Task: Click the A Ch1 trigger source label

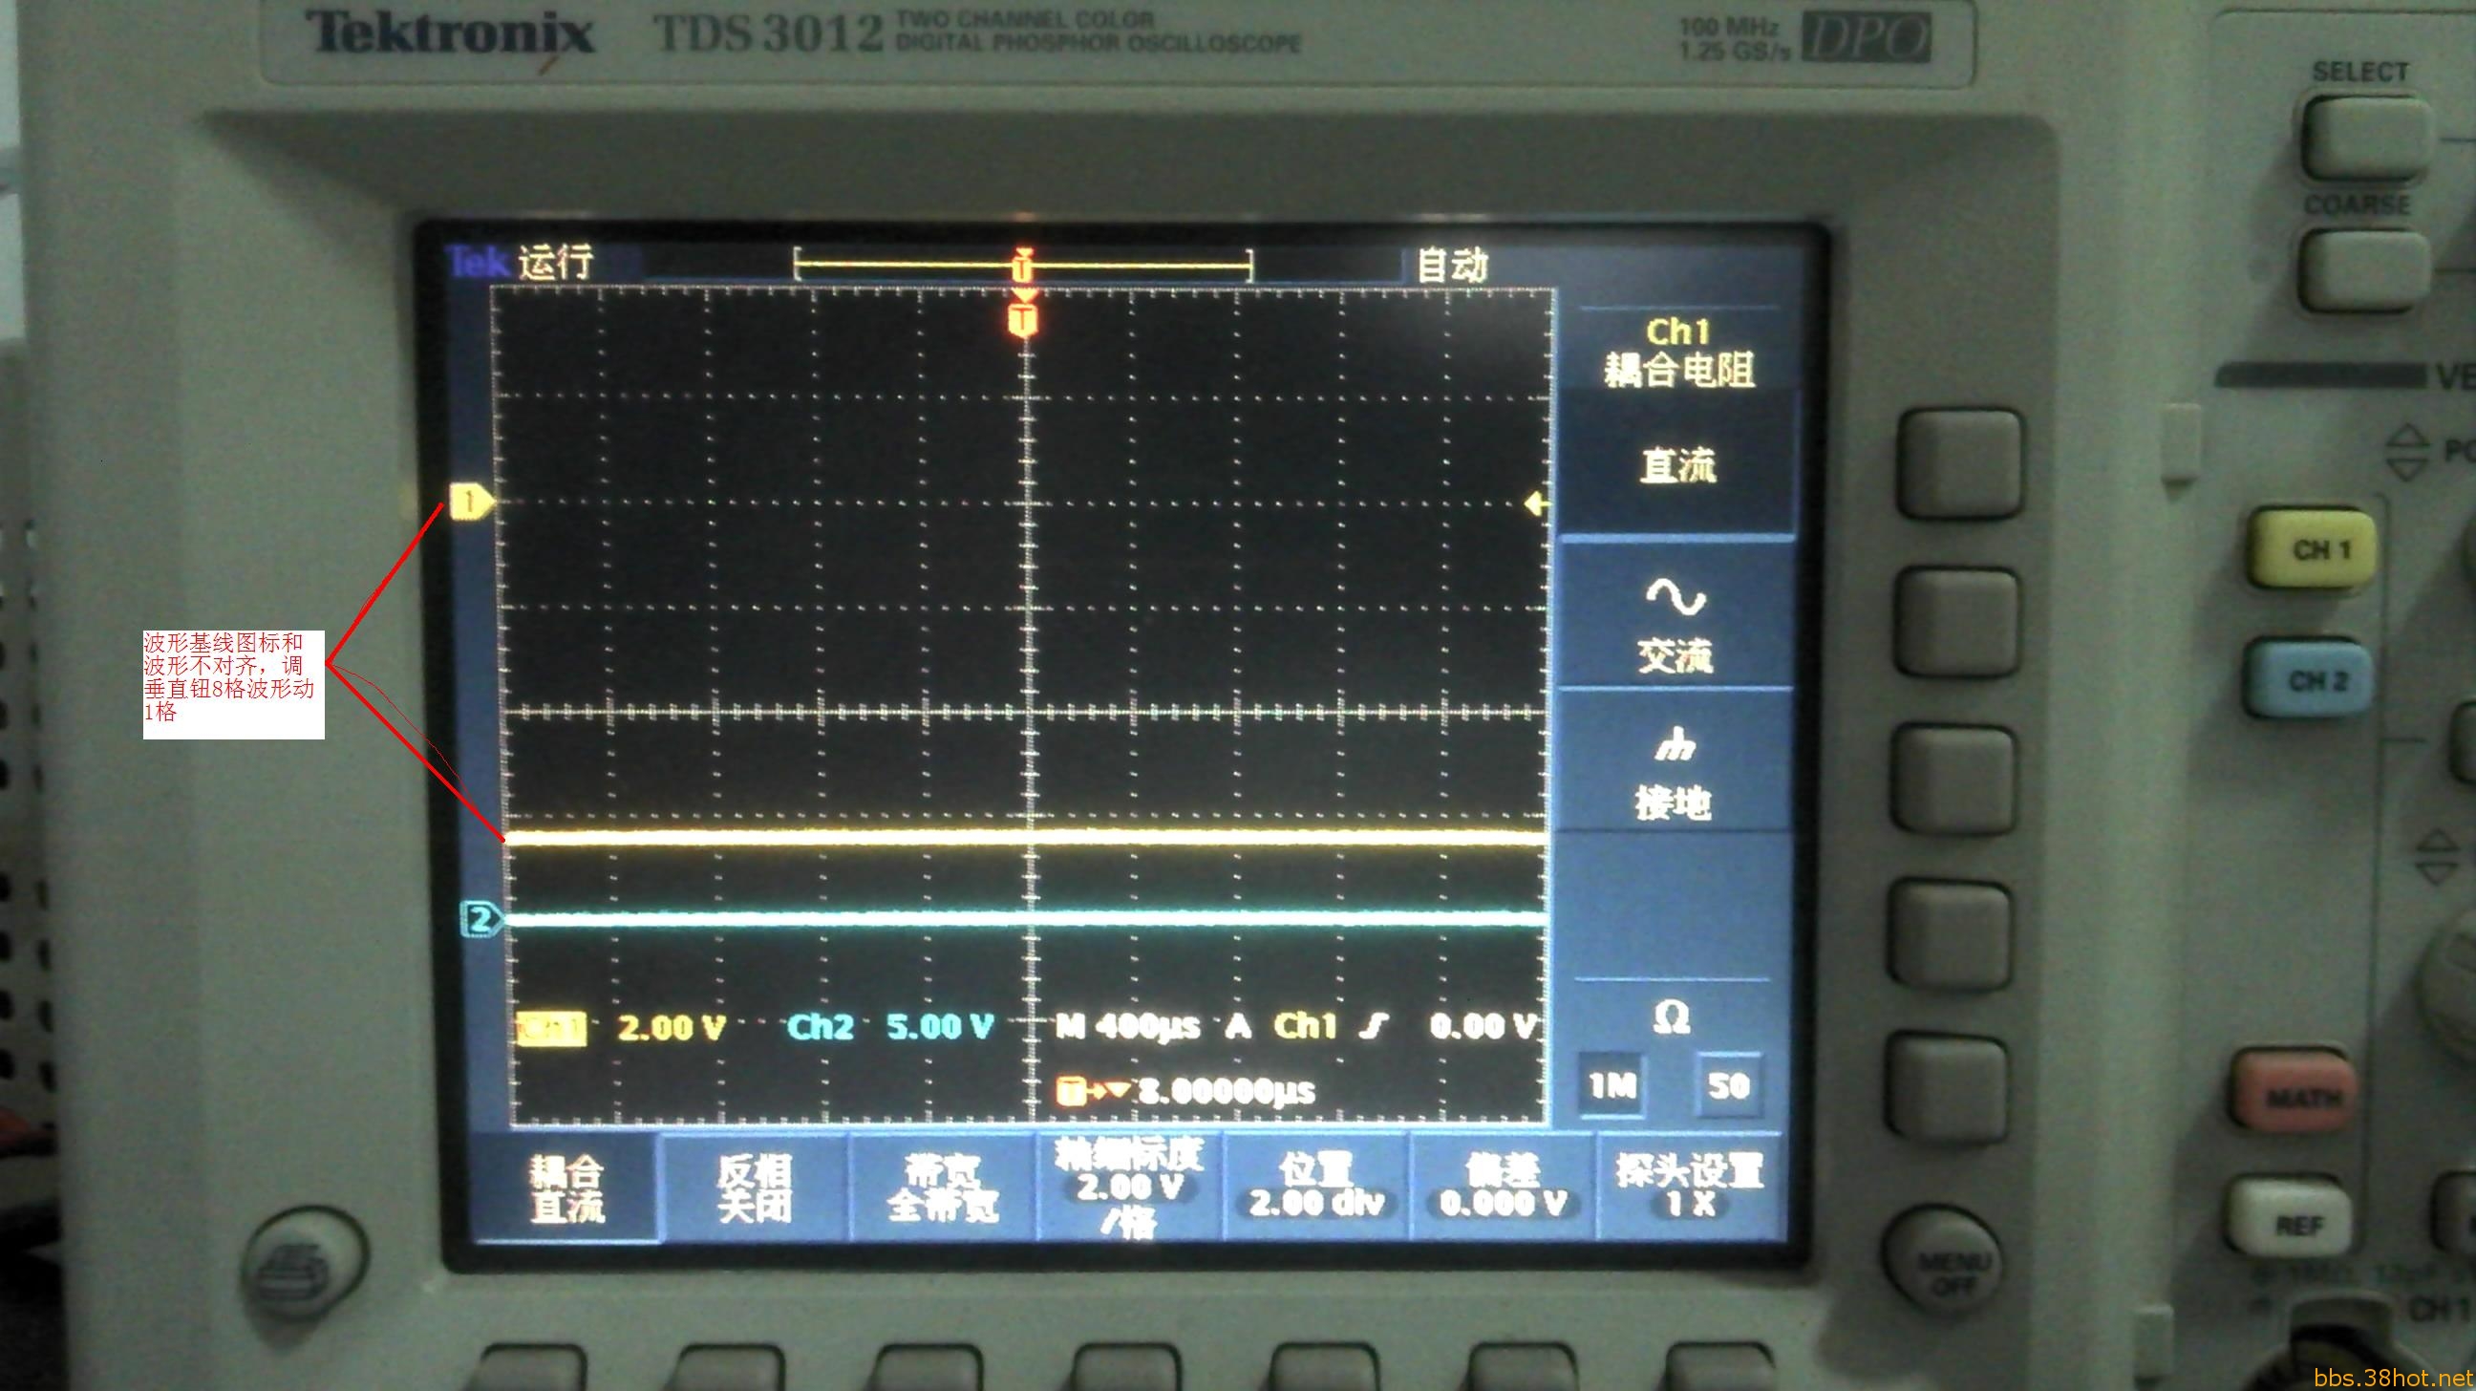Action: [x=1282, y=1027]
